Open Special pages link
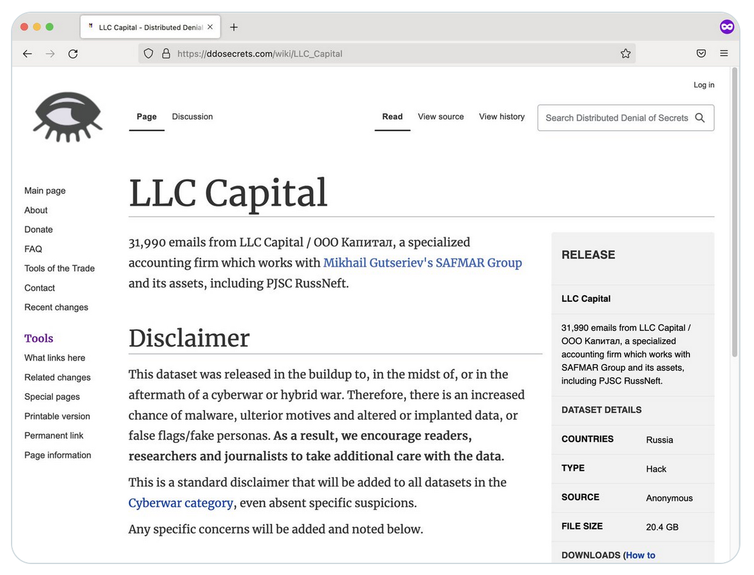The height and width of the screenshot is (575, 754). (x=52, y=396)
